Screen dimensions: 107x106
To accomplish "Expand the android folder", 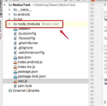I will 10,15.
